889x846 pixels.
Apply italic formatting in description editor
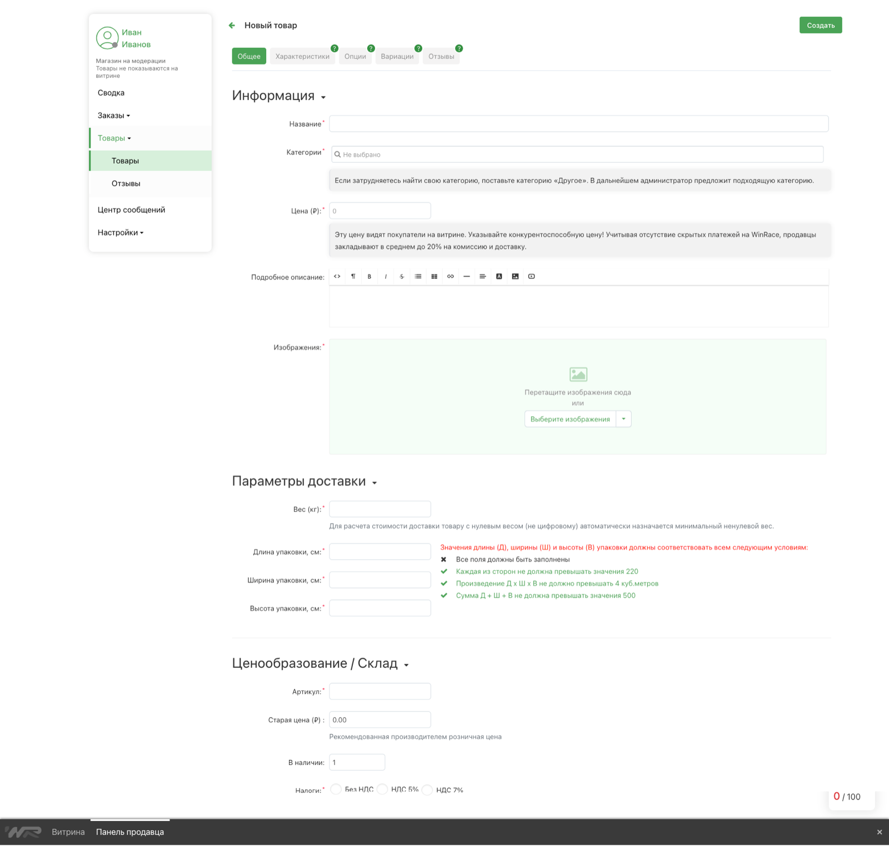(x=386, y=277)
